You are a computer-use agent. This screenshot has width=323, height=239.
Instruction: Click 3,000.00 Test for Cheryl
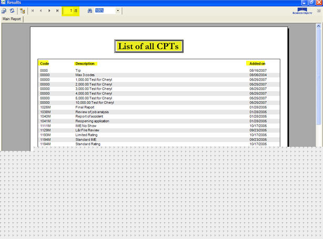(94, 89)
